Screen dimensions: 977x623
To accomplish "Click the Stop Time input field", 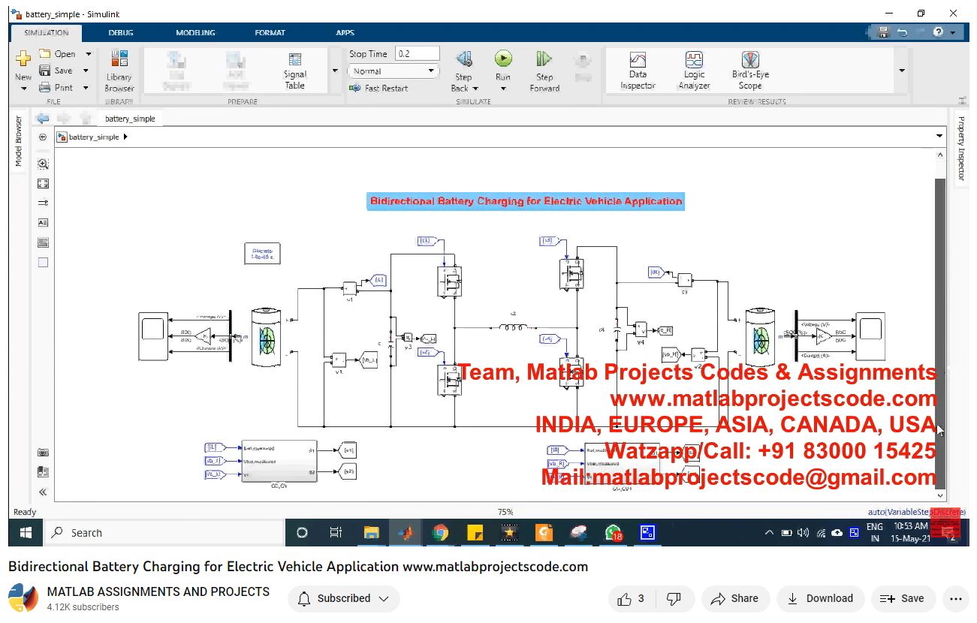I will pyautogui.click(x=417, y=53).
